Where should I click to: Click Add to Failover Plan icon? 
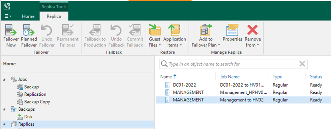pyautogui.click(x=205, y=30)
